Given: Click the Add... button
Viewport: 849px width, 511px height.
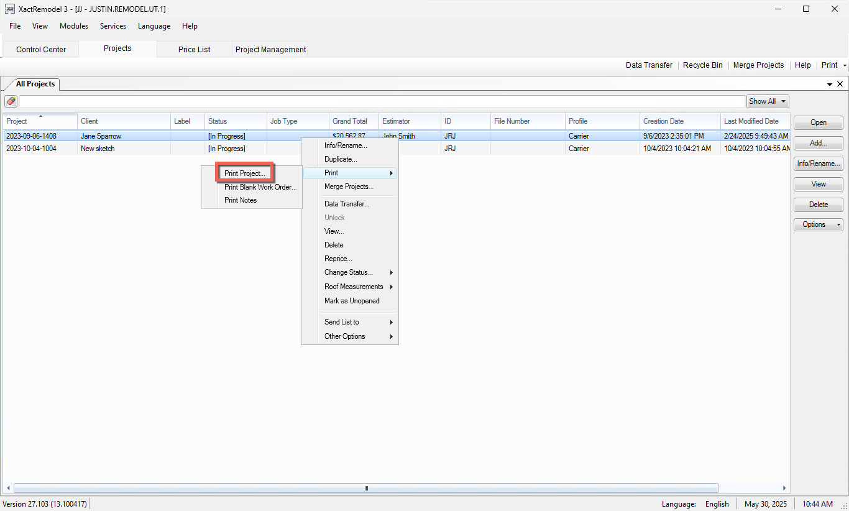Looking at the screenshot, I should [819, 143].
